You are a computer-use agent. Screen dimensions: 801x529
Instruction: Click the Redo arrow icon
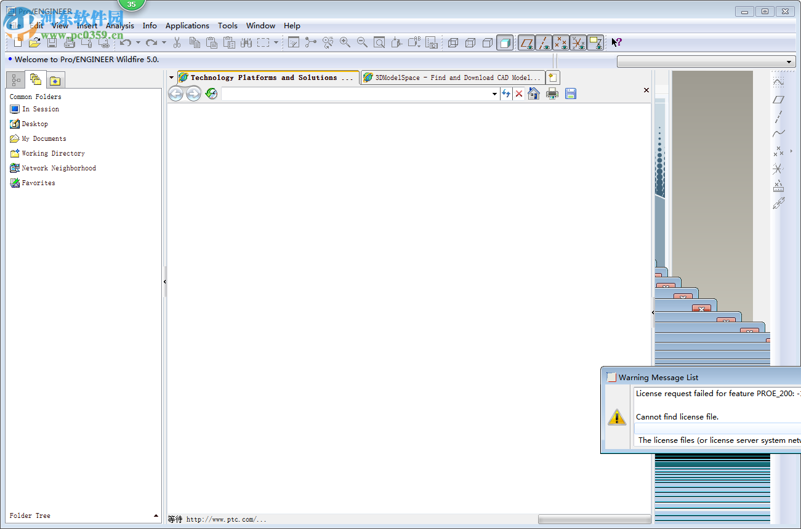tap(151, 42)
